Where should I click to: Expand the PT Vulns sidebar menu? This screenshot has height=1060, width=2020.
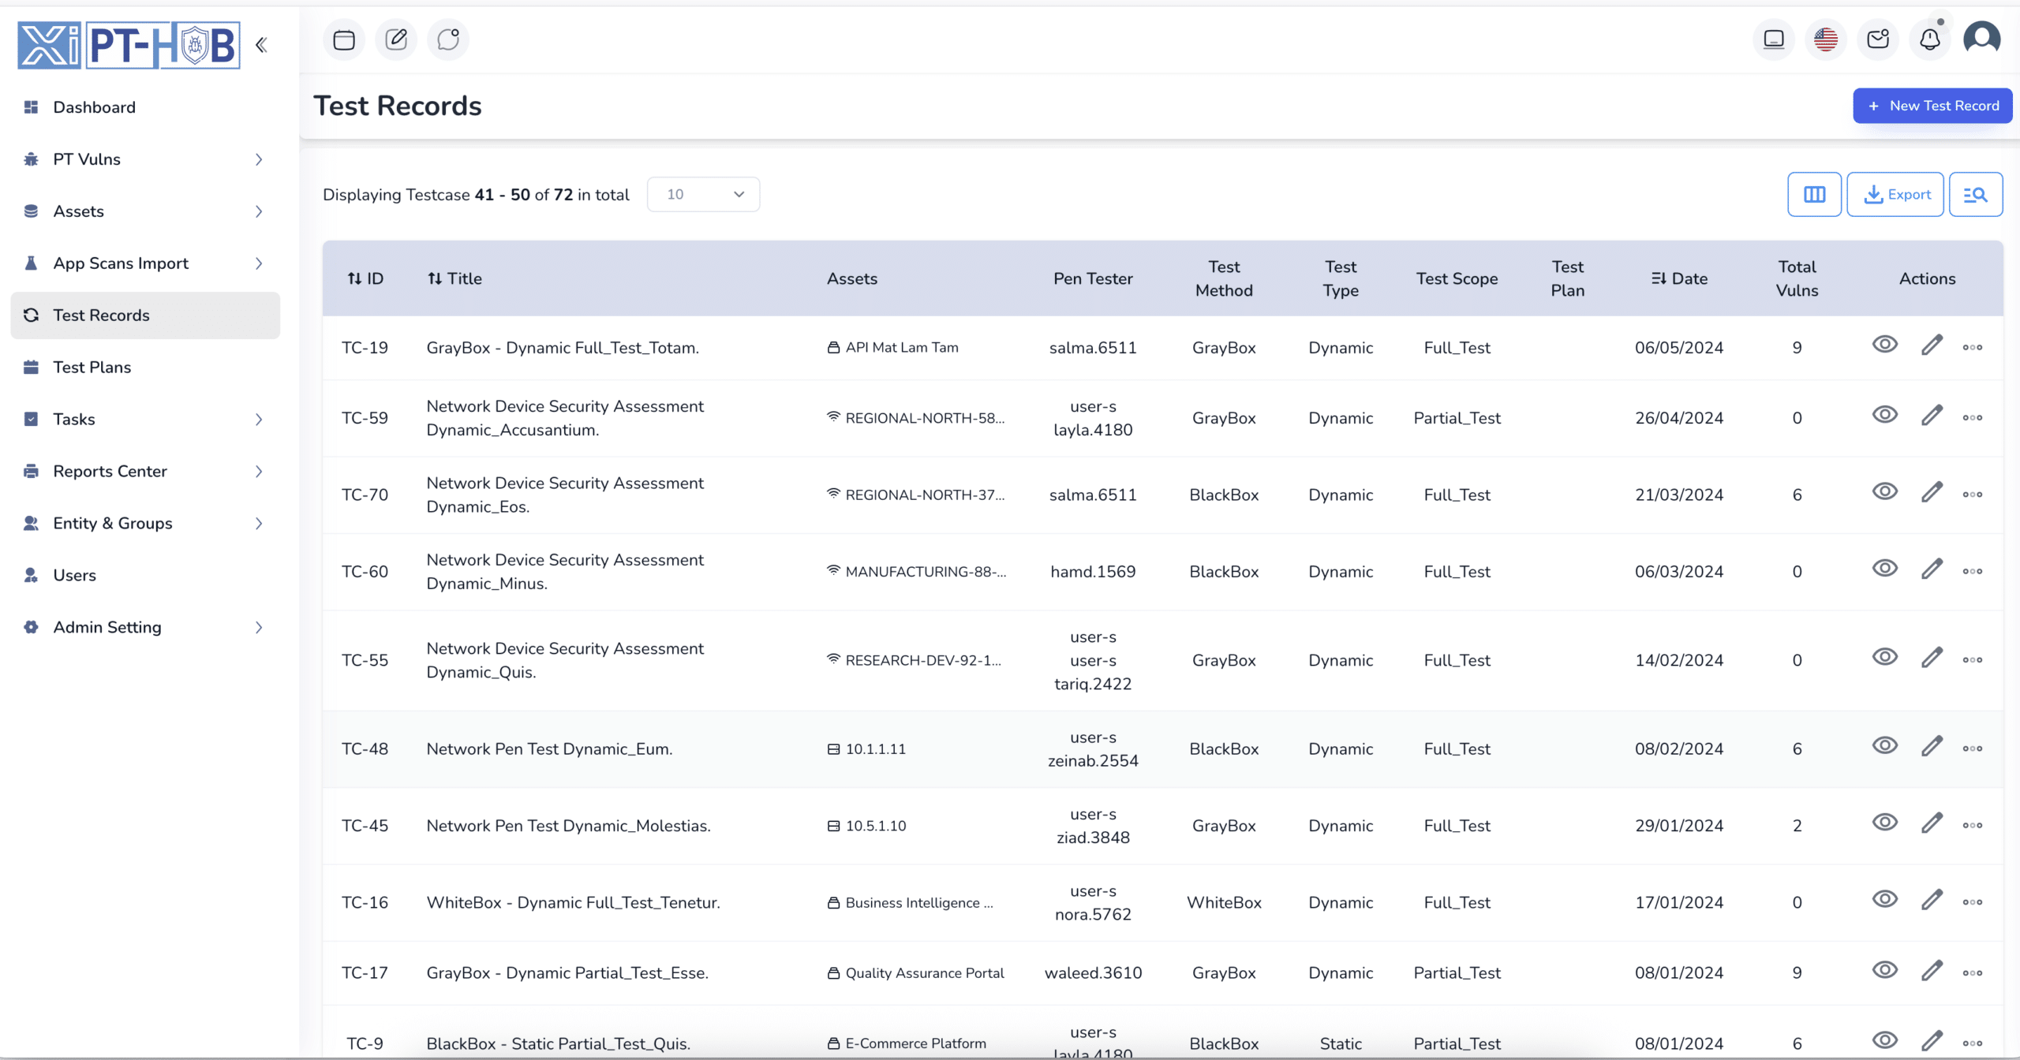[145, 159]
